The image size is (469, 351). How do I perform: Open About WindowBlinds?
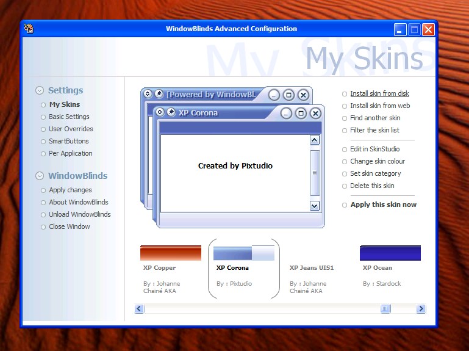(79, 202)
